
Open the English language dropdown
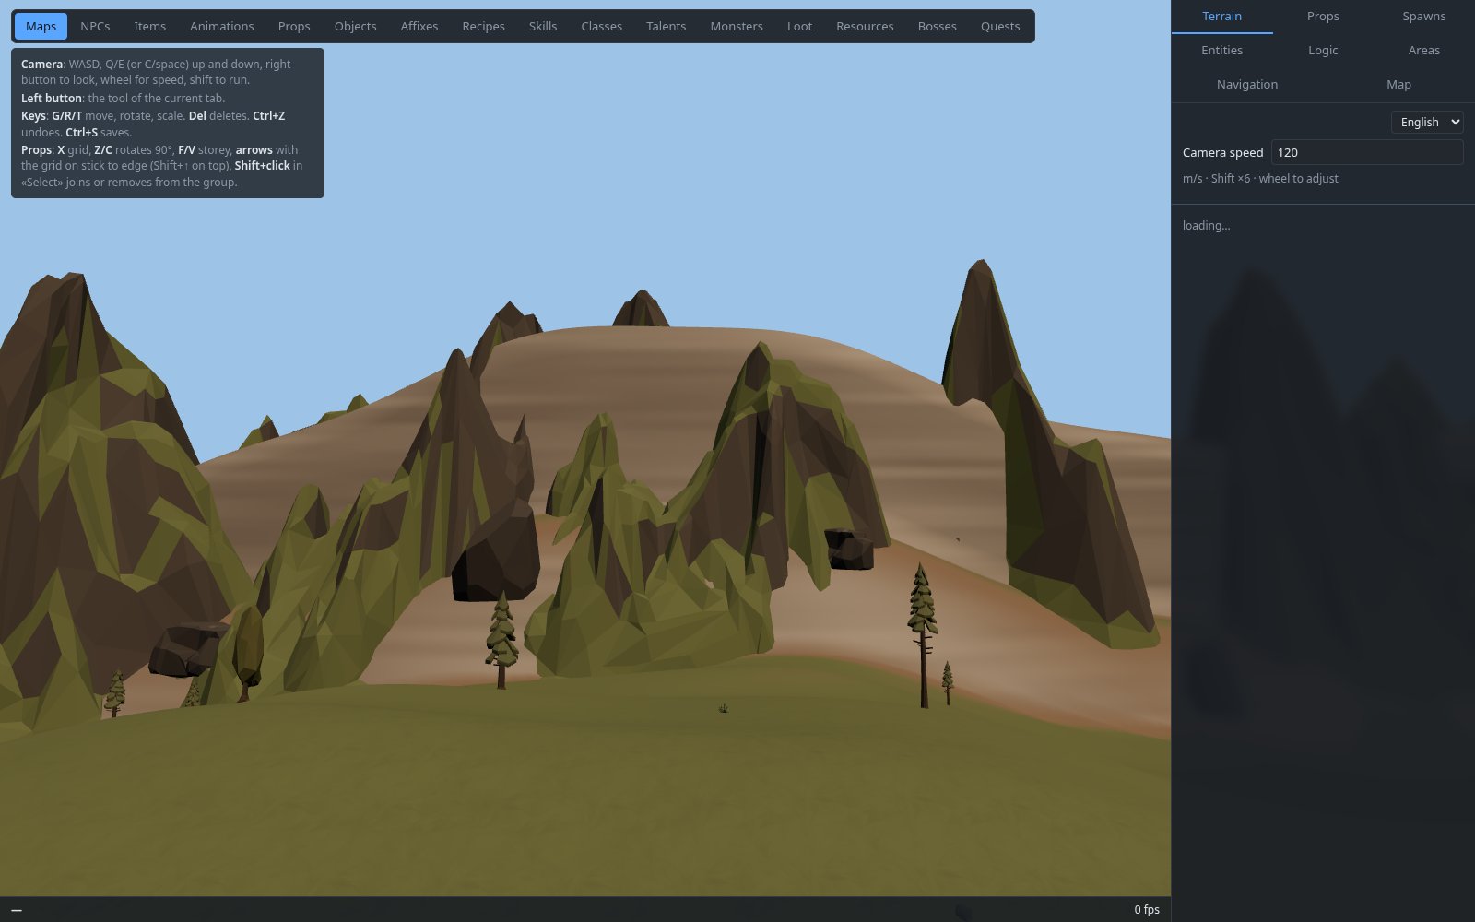click(1426, 122)
